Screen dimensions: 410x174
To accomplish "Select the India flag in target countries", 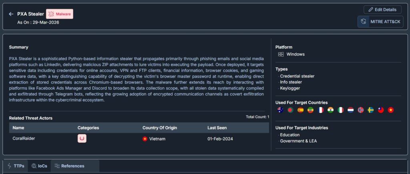I will point(330,110).
